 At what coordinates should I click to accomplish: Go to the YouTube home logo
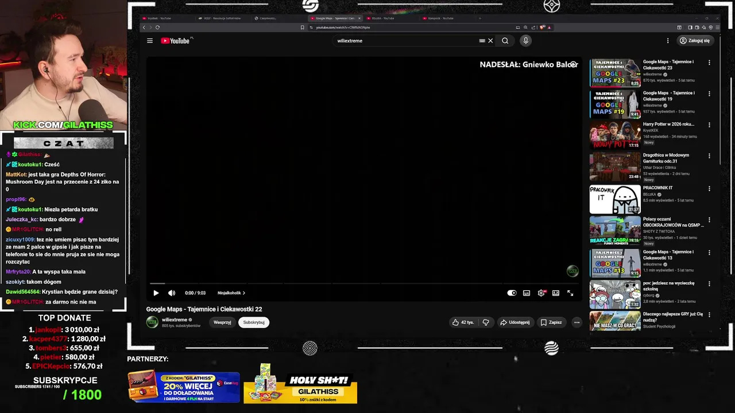tap(176, 41)
